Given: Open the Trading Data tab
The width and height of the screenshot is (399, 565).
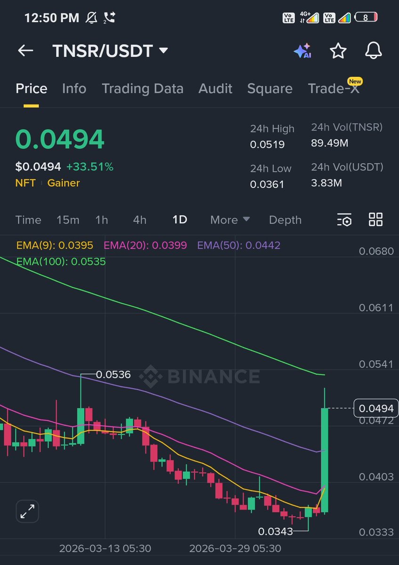Looking at the screenshot, I should point(142,89).
